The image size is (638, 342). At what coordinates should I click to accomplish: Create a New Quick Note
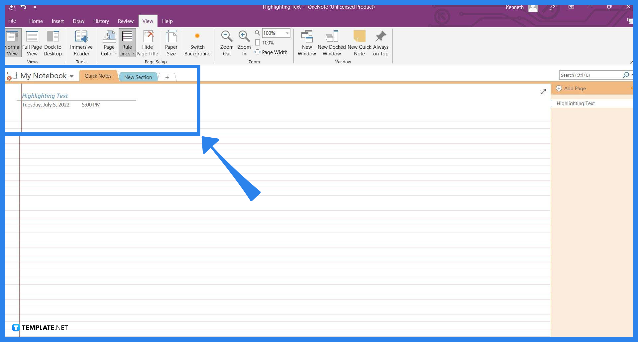pyautogui.click(x=359, y=42)
